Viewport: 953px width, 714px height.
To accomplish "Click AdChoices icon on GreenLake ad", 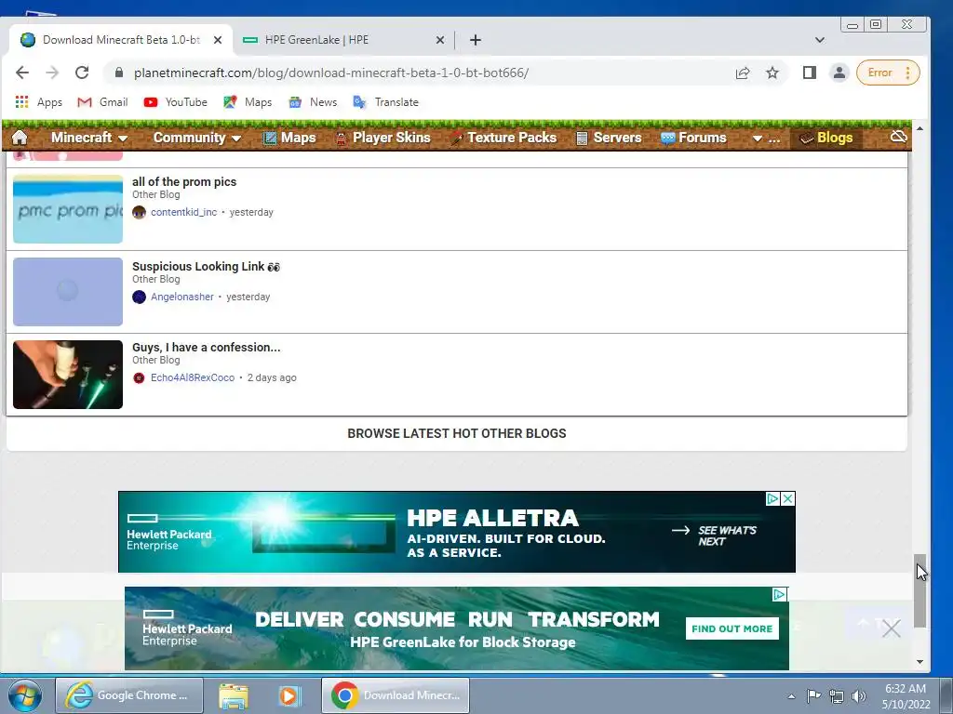I will (x=779, y=594).
